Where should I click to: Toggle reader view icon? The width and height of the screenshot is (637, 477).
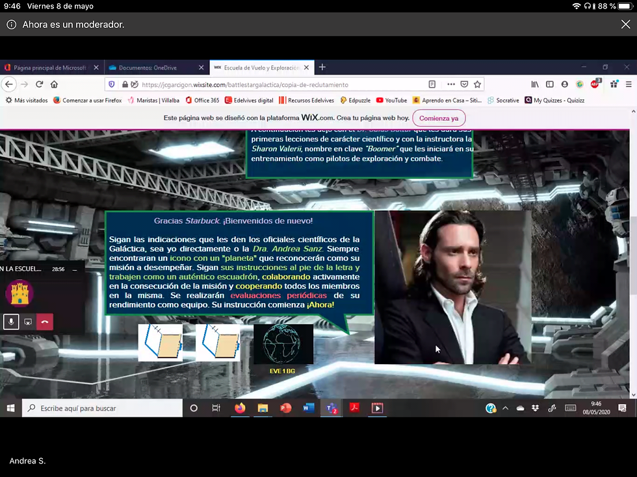tap(432, 84)
